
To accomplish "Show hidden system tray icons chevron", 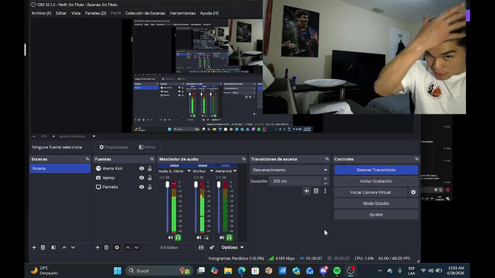I will click(x=380, y=271).
